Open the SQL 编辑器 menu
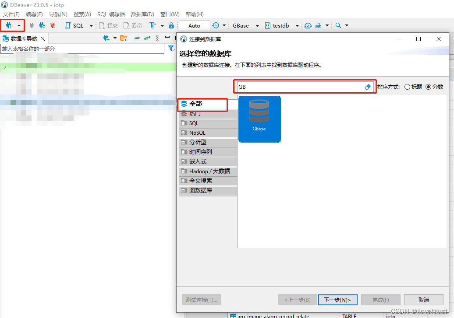Viewport: 454px width, 318px height. [111, 14]
